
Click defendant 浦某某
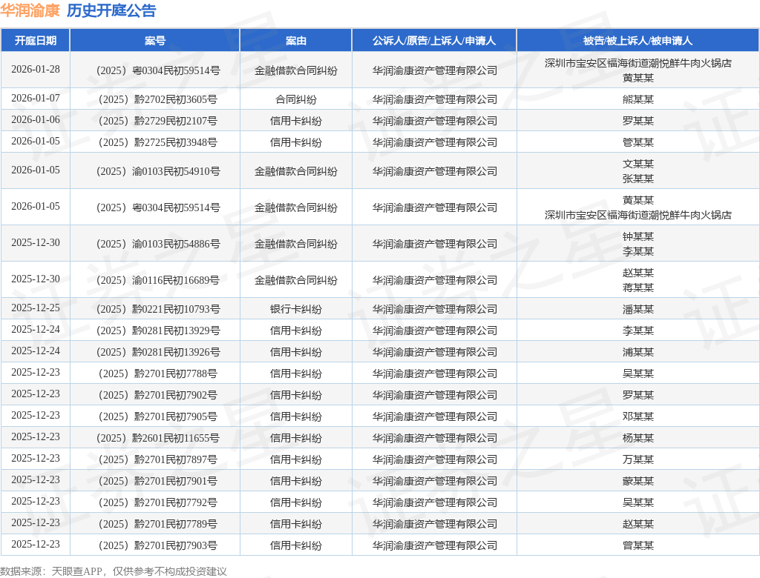pyautogui.click(x=638, y=353)
